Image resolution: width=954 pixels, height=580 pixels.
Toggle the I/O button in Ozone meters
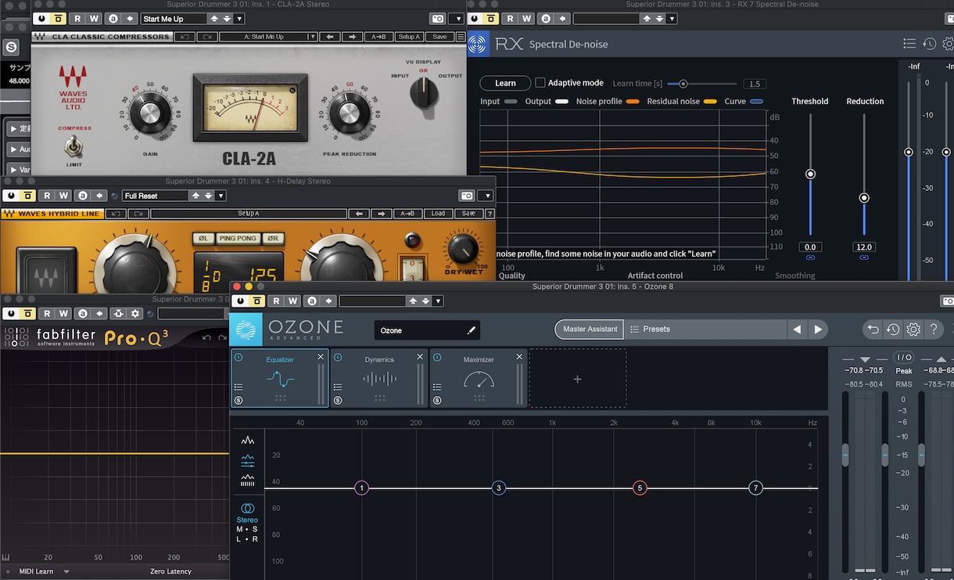(x=903, y=358)
